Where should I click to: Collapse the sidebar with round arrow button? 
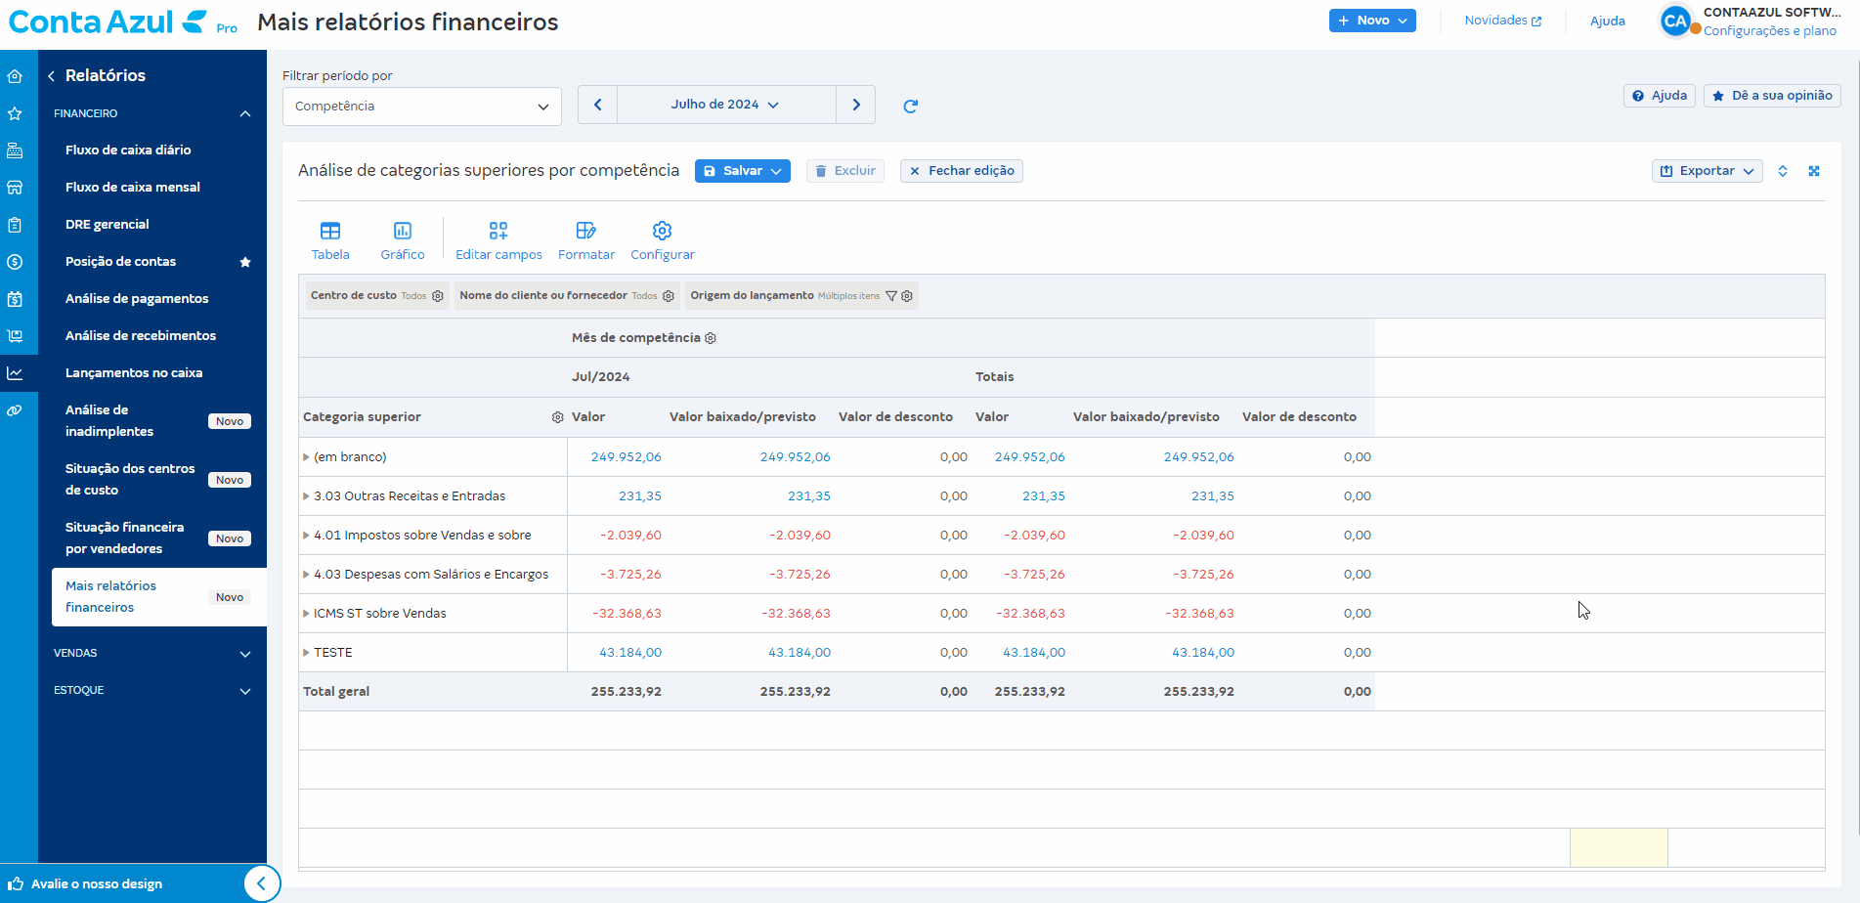click(261, 883)
